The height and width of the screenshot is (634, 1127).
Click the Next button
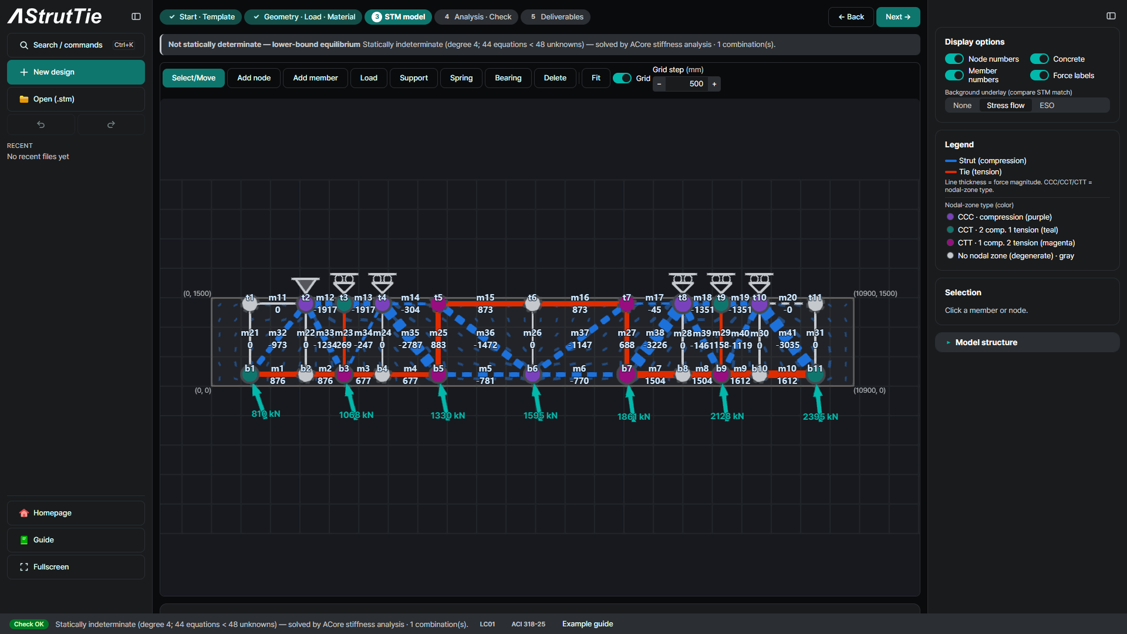(x=898, y=17)
